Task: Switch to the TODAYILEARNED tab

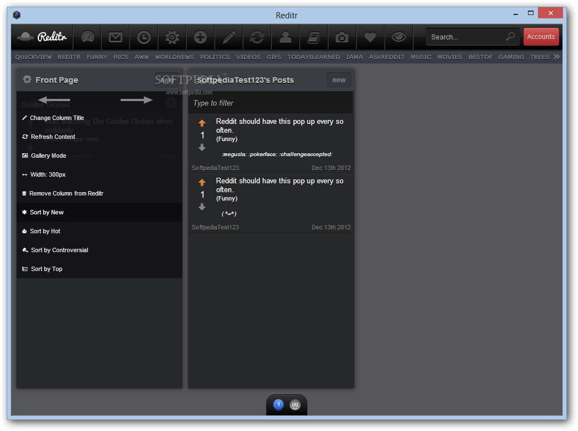Action: point(313,57)
